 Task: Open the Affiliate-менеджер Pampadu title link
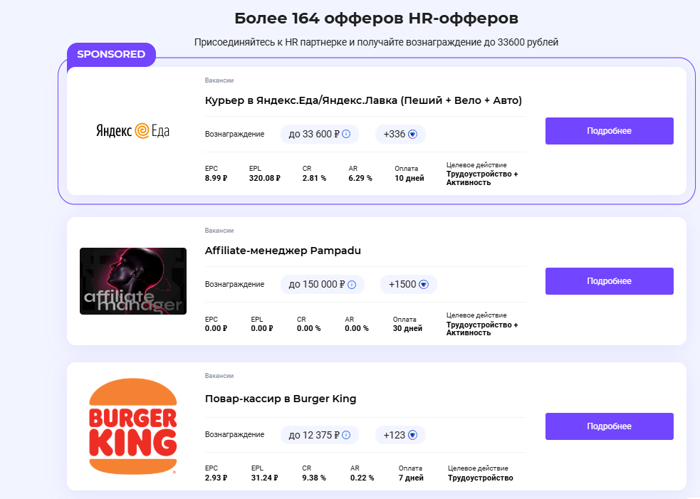283,251
